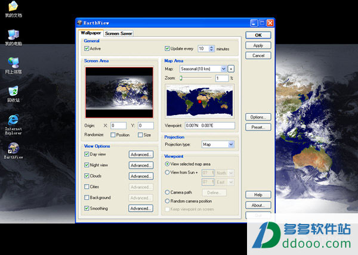This screenshot has height=255, width=358.
Task: Open the Options dialog button
Action: pos(258,117)
